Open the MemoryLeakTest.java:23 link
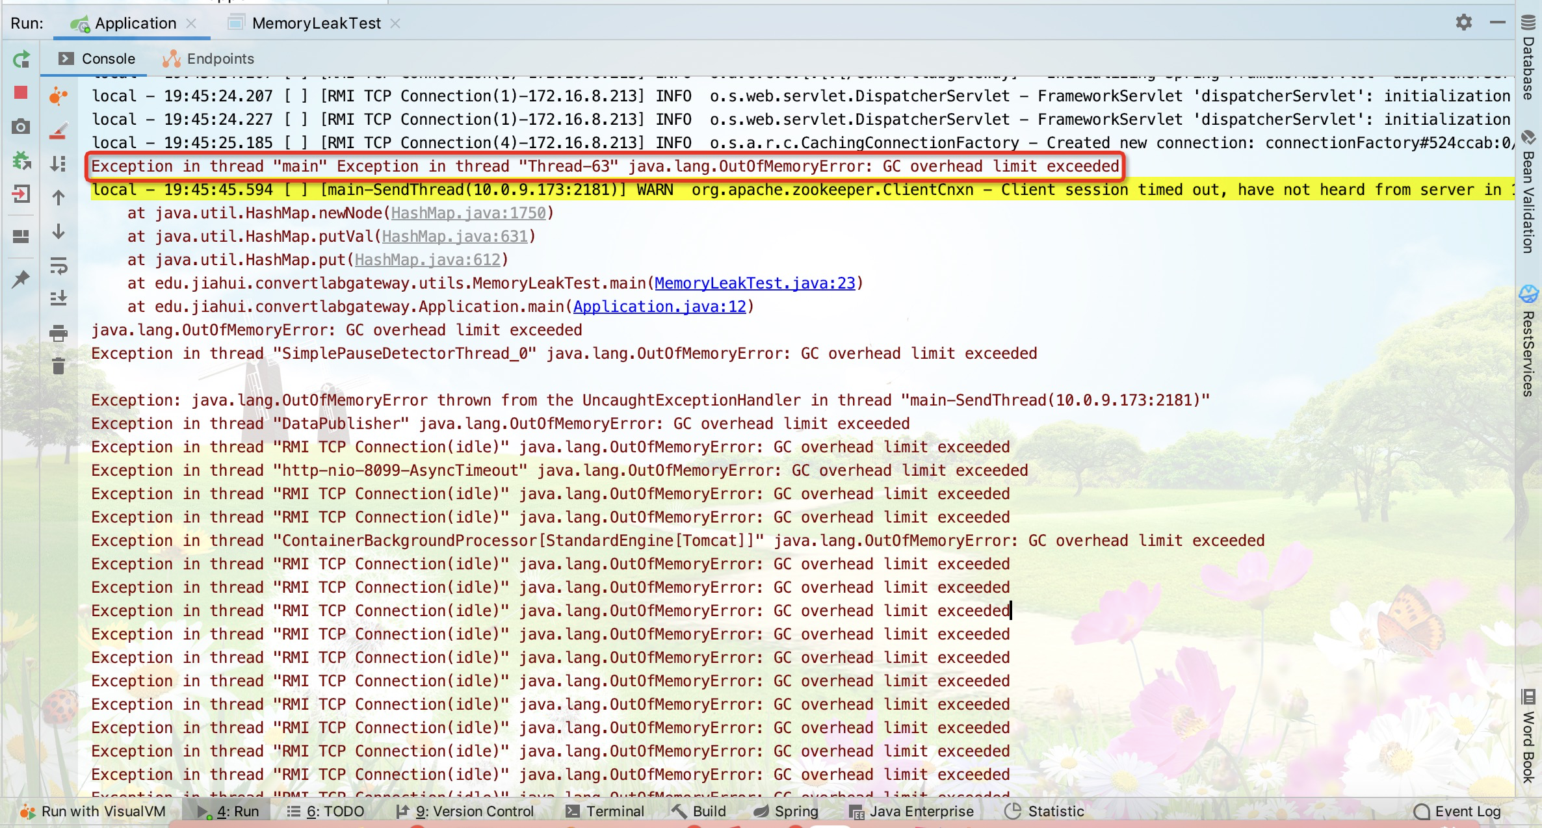 point(755,283)
